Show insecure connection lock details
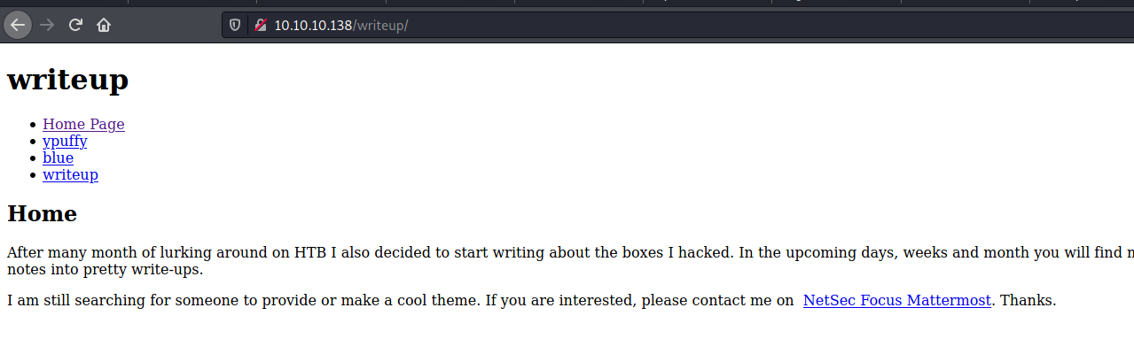Viewport: 1134px width, 354px height. (261, 26)
